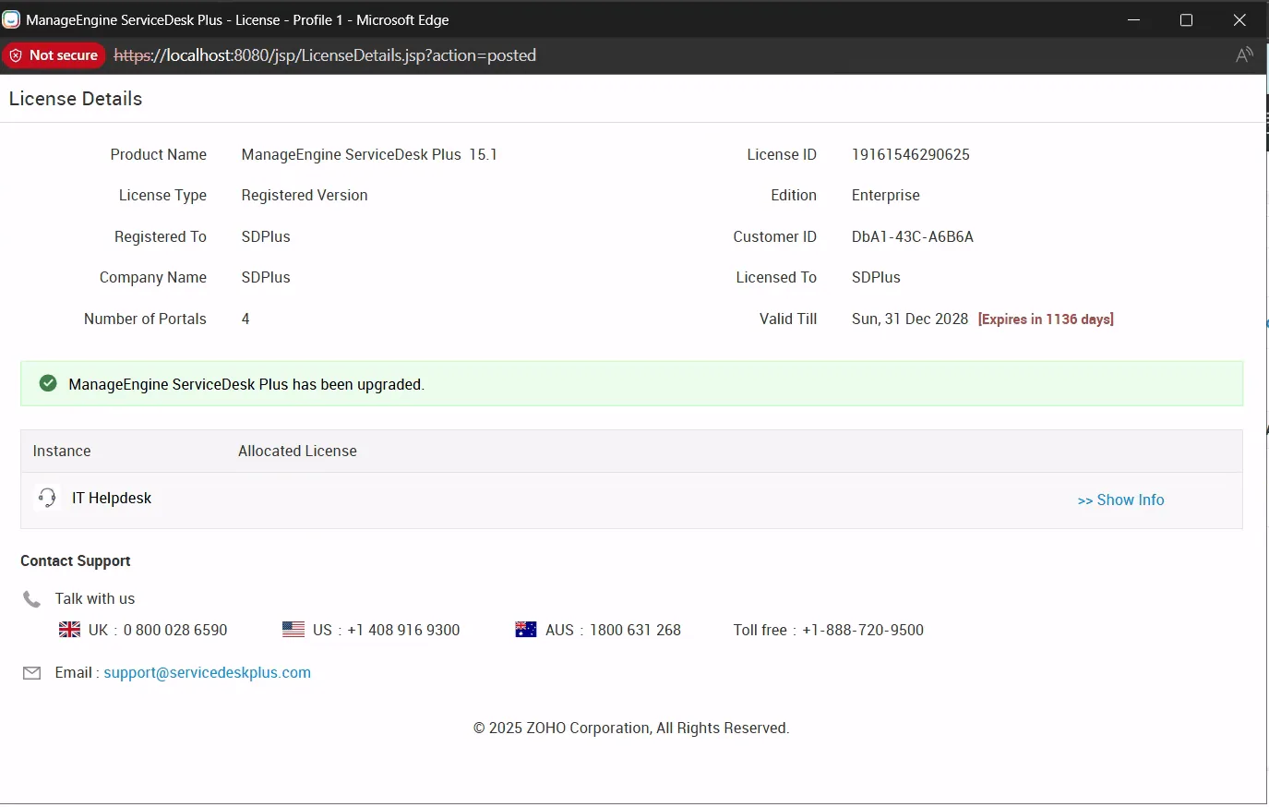Viewport: 1269px width, 807px height.
Task: Click the License Details page heading
Action: [x=76, y=99]
